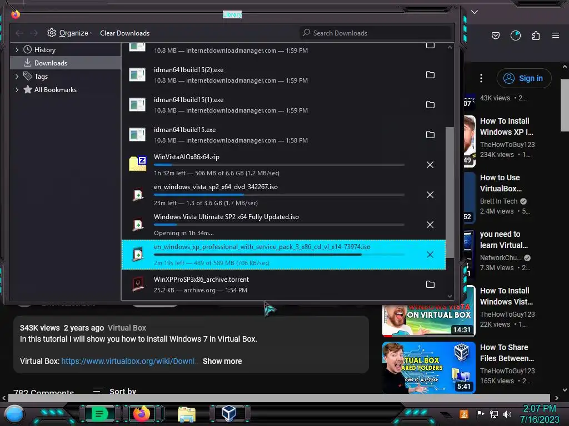The width and height of the screenshot is (569, 426).
Task: Open you need to learn Virtual video
Action: 503,240
